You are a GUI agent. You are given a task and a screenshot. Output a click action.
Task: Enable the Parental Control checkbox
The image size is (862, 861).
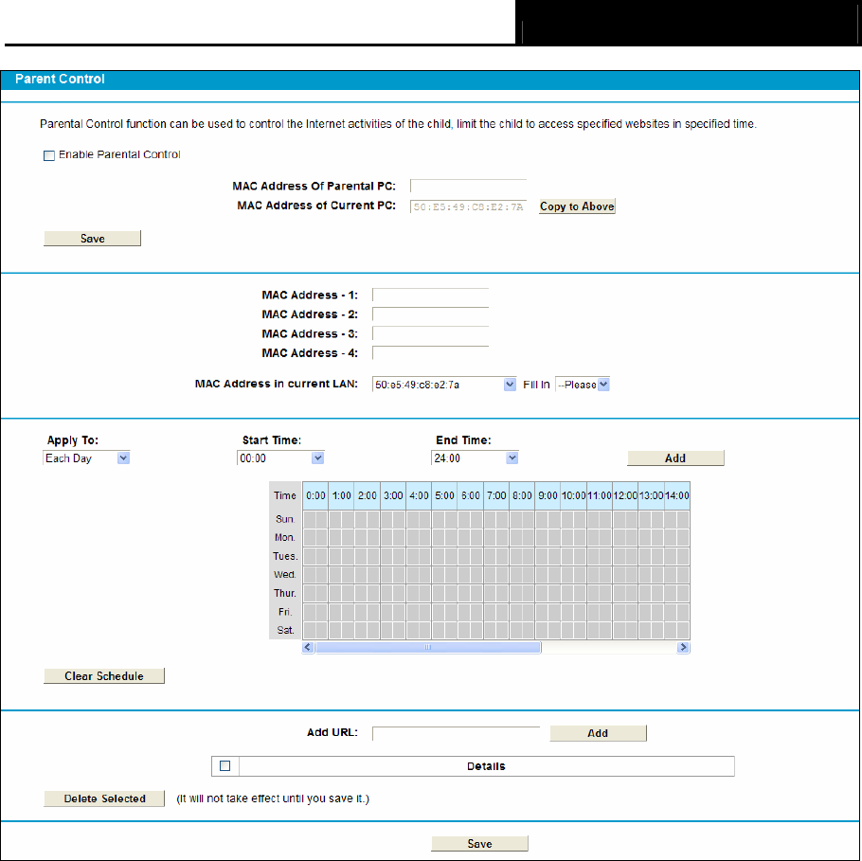49,155
